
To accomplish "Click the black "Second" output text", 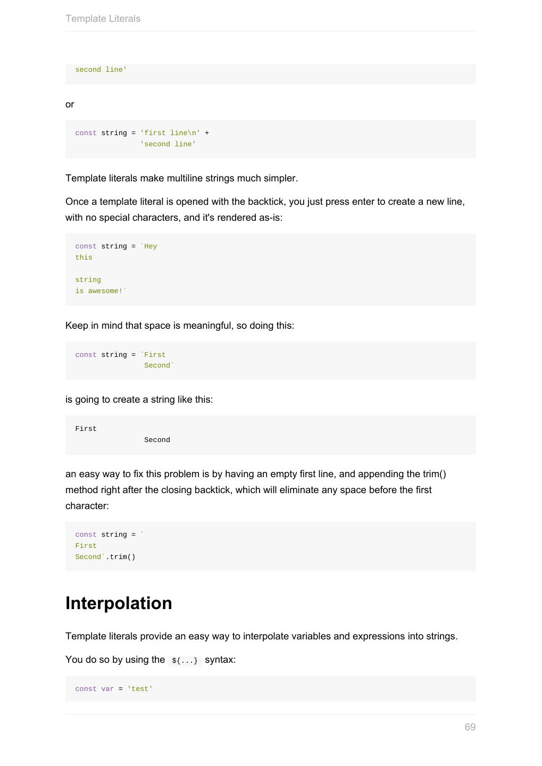I will click(157, 440).
